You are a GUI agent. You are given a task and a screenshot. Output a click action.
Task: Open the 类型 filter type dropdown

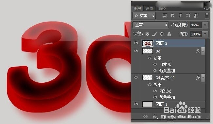click(x=144, y=15)
